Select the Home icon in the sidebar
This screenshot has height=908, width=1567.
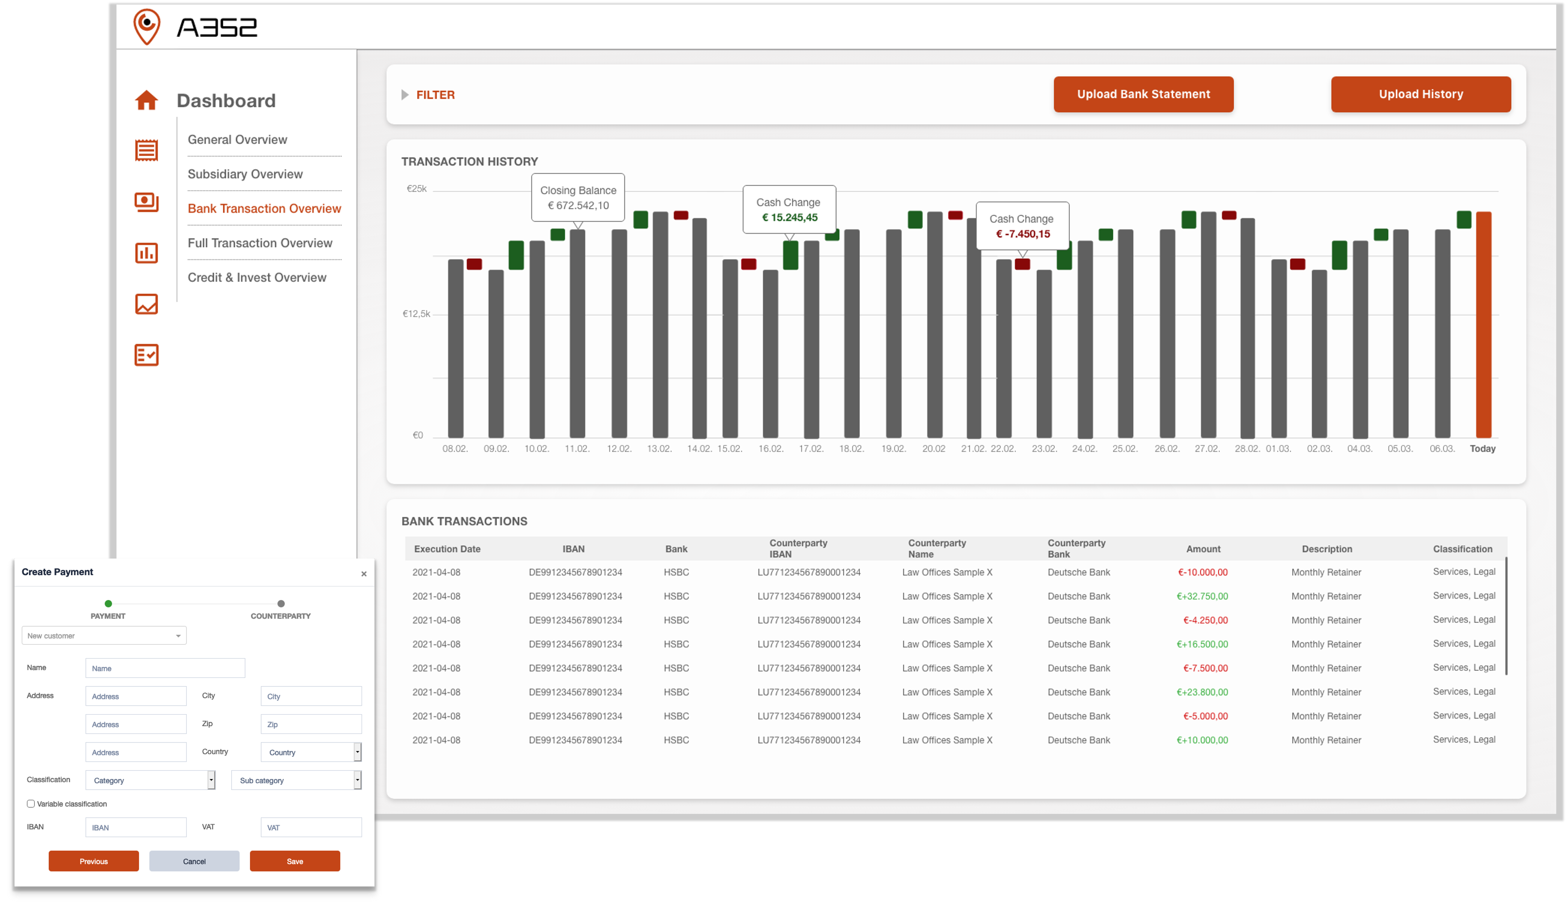coord(146,99)
